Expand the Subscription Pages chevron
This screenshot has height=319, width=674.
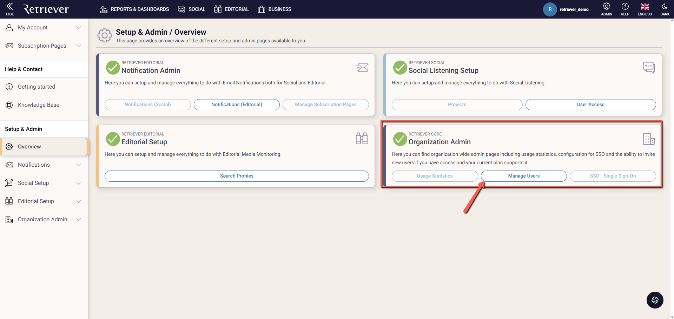(79, 46)
